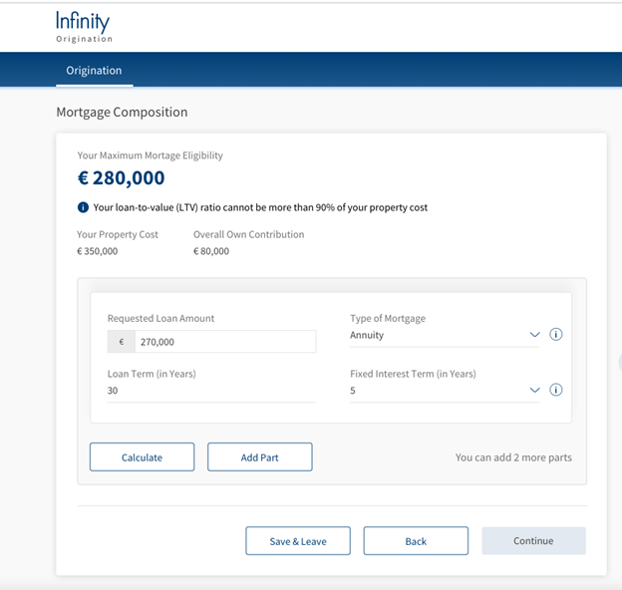Image resolution: width=622 pixels, height=590 pixels.
Task: Click the Infinity Origination logo
Action: coord(84,27)
